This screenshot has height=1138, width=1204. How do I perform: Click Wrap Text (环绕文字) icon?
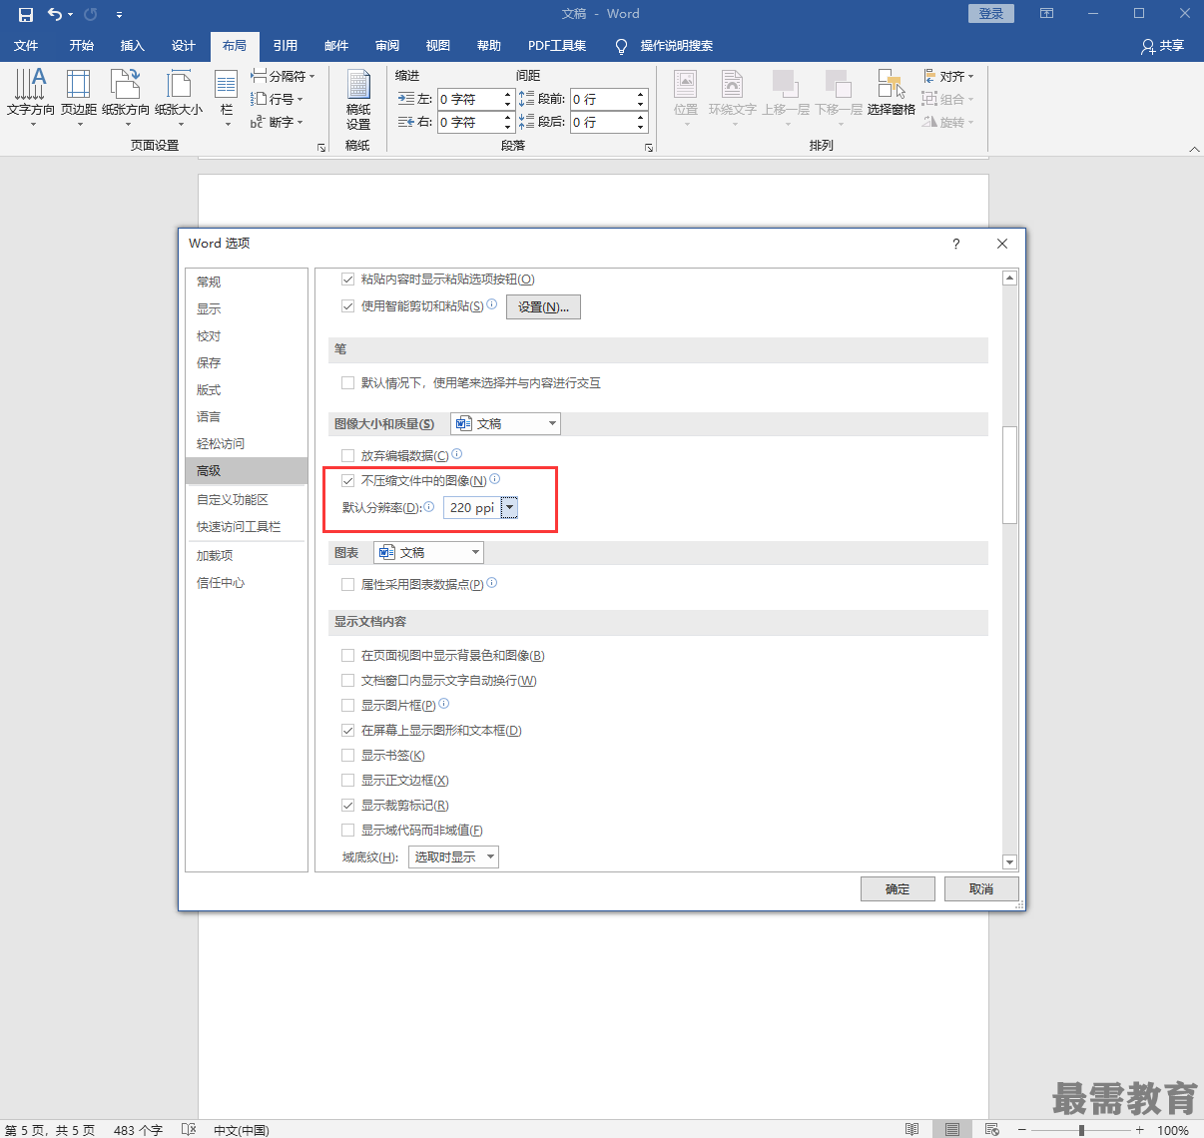(733, 97)
